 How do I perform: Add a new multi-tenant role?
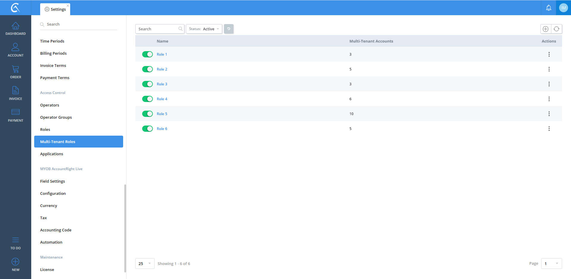(545, 29)
